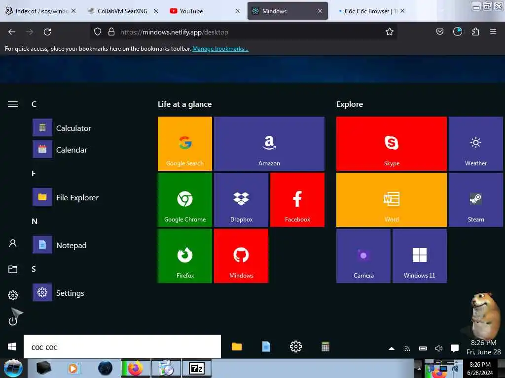Close the YouTube tab
This screenshot has height=378, width=505.
tap(237, 11)
